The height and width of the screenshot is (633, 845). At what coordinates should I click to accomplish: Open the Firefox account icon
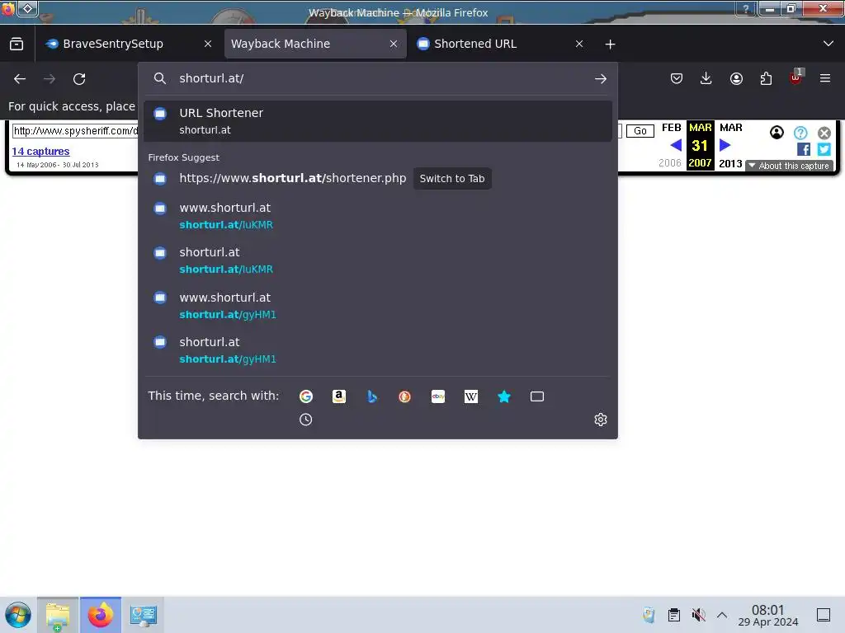[x=736, y=78]
